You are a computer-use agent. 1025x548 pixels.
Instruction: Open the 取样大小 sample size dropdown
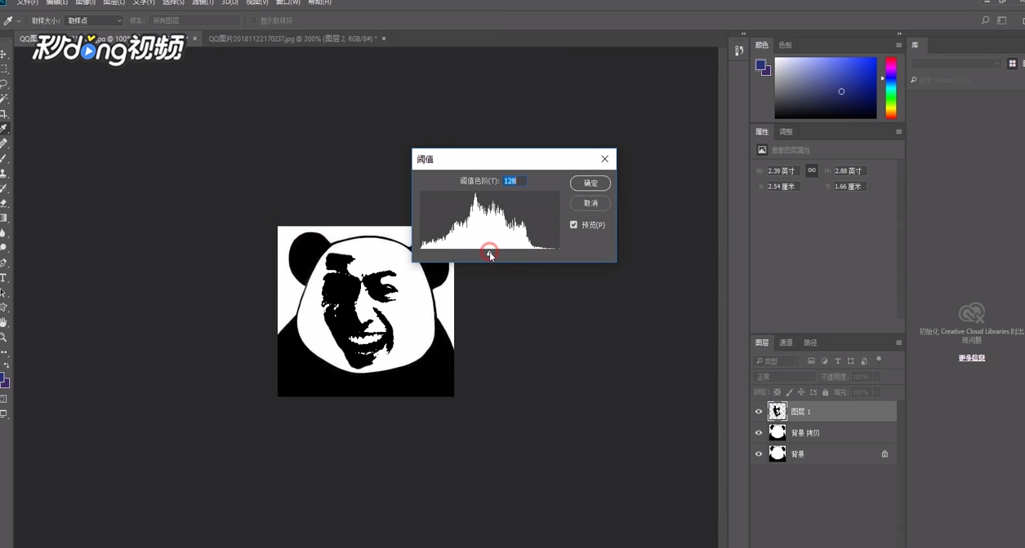coord(93,20)
